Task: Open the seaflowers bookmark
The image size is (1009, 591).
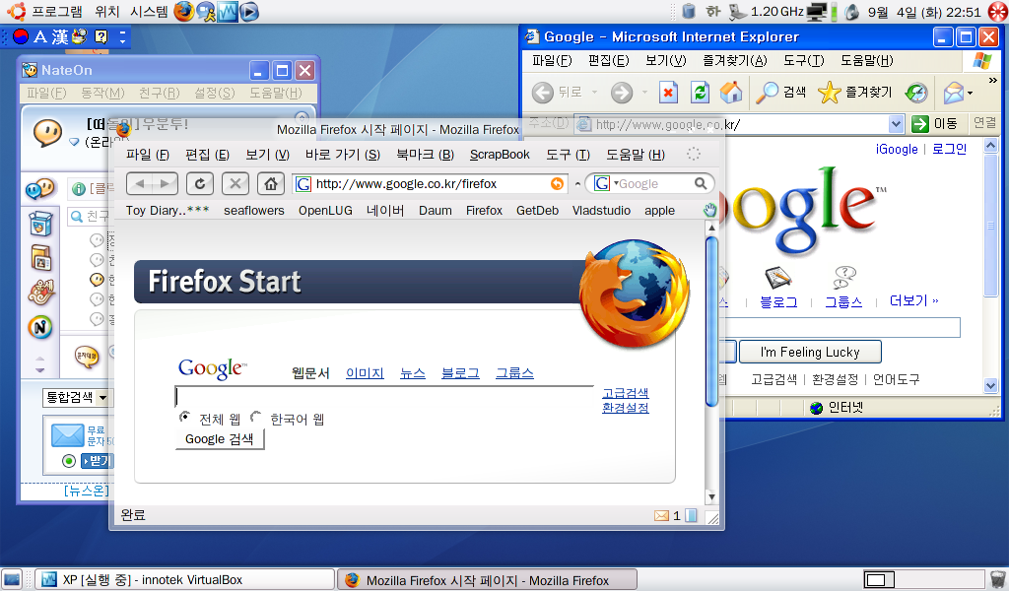Action: click(x=254, y=210)
